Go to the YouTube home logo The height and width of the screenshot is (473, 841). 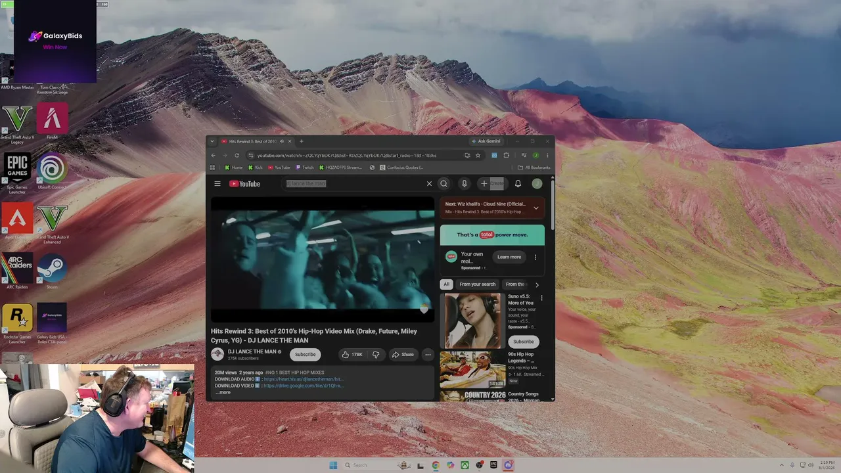pos(244,184)
